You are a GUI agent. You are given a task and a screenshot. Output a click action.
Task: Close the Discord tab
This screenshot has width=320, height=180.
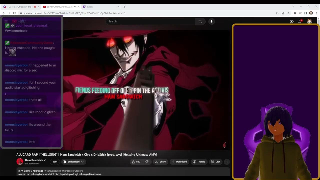click(38, 7)
